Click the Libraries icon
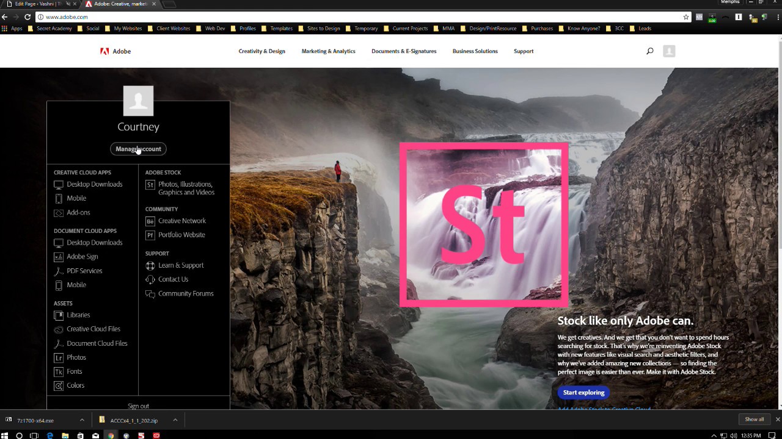 [x=59, y=315]
